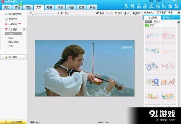181x124 pixels.
Task: Click the zoom-out magnifier icon
Action: coord(31,13)
